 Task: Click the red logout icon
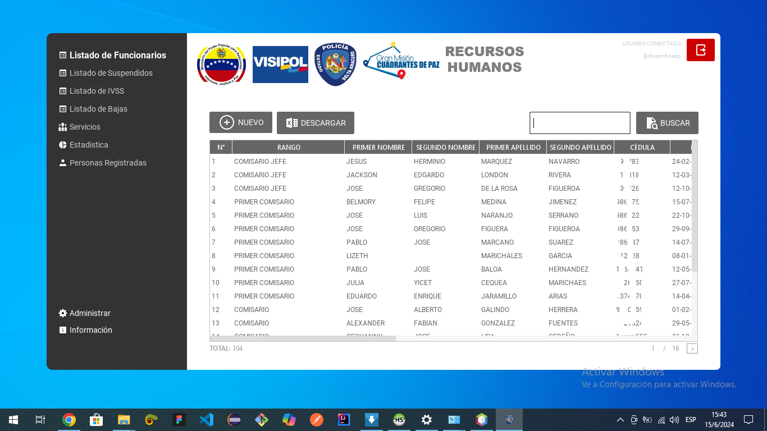tap(700, 50)
